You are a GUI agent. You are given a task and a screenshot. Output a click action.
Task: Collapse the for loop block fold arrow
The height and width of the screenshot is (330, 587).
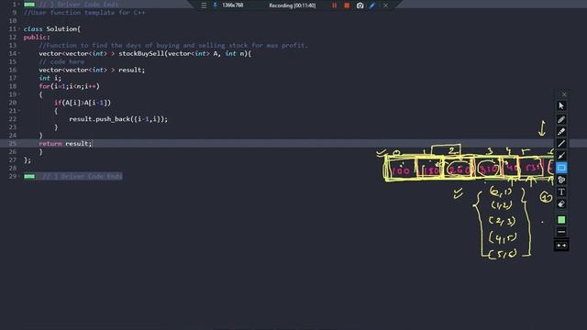coord(20,94)
